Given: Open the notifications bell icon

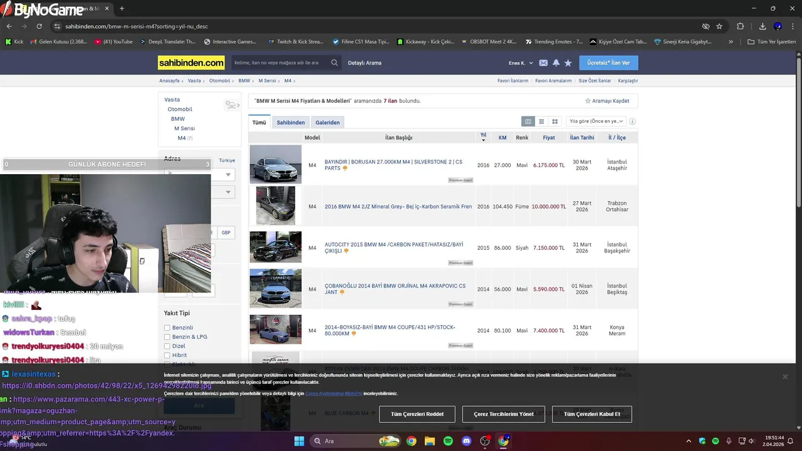Looking at the screenshot, I should [556, 63].
